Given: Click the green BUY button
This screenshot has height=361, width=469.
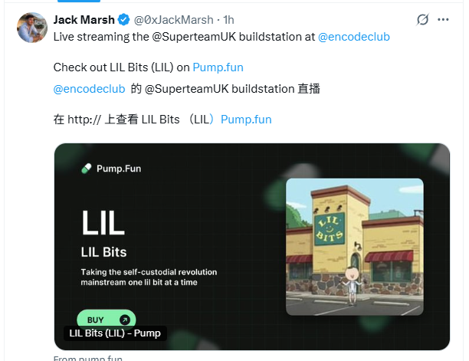Looking at the screenshot, I should (107, 320).
